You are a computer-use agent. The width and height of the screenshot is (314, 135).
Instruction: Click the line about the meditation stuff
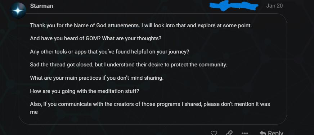coord(85,91)
